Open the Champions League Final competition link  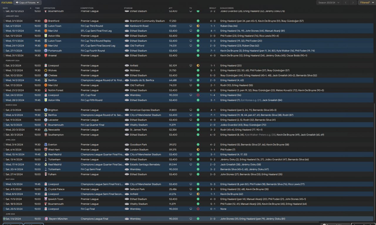click(x=95, y=219)
